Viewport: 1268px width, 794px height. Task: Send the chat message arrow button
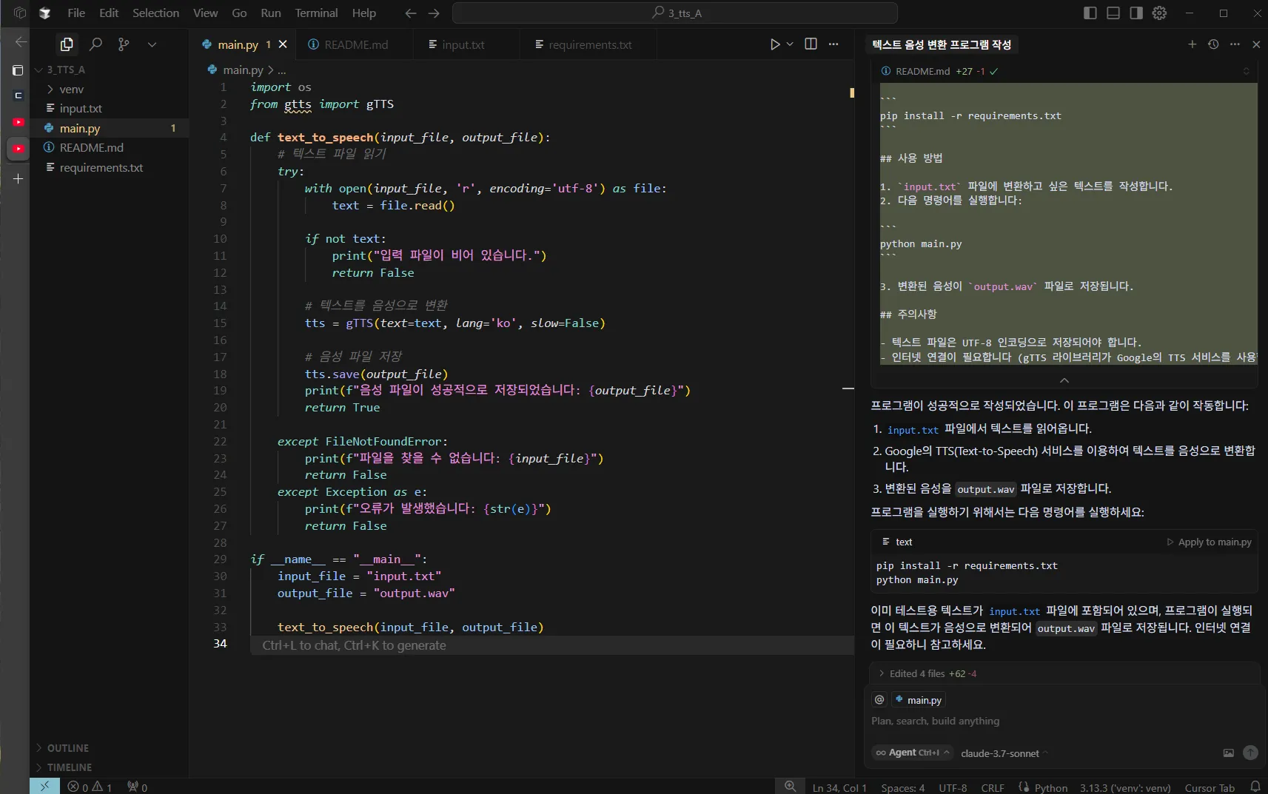tap(1250, 753)
